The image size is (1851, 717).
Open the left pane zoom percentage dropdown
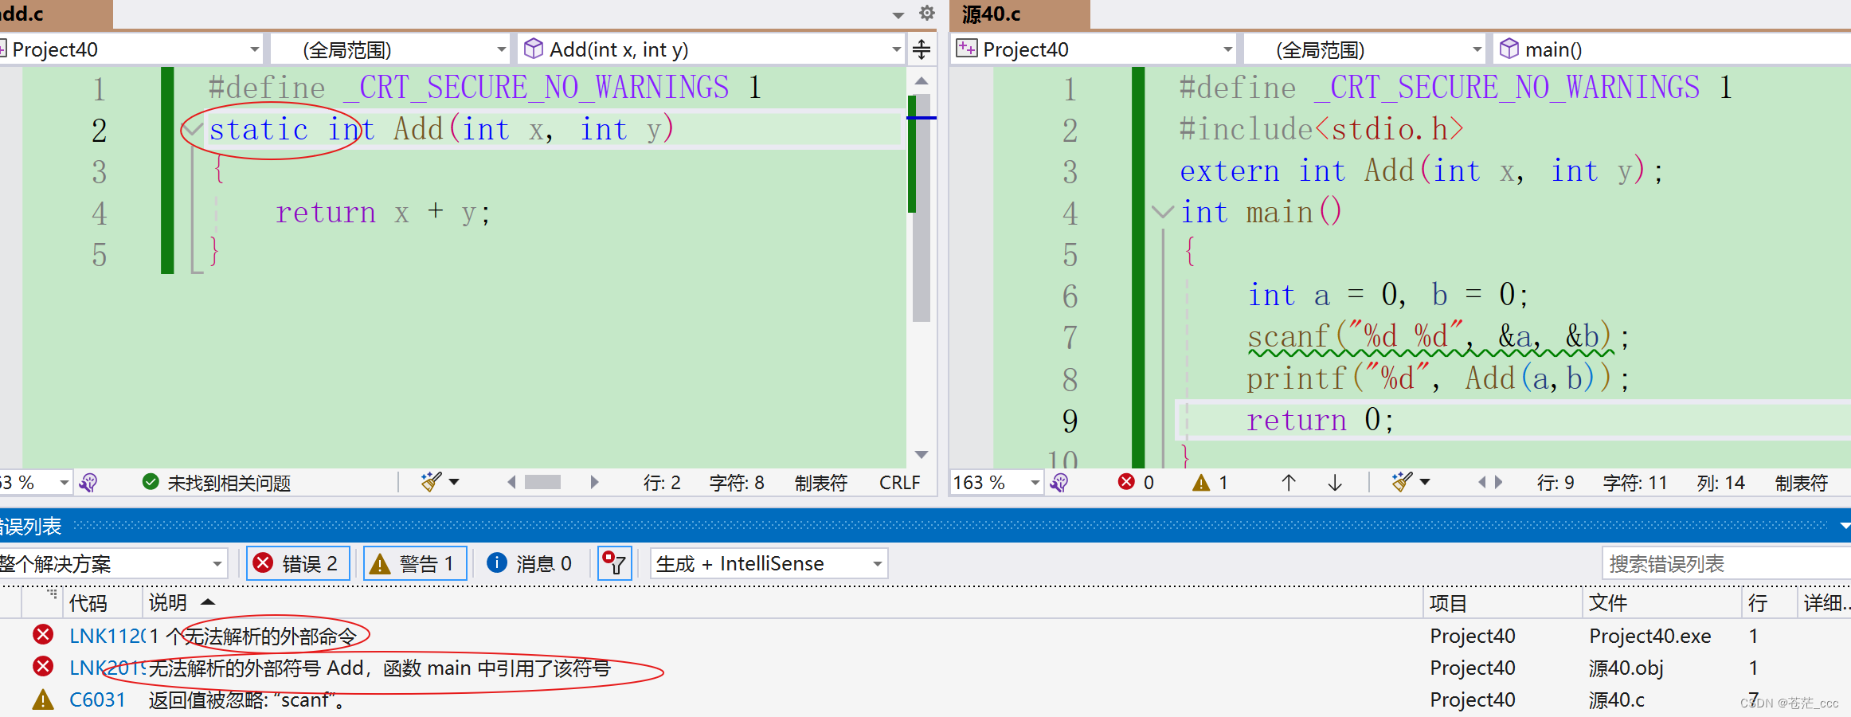tap(65, 483)
